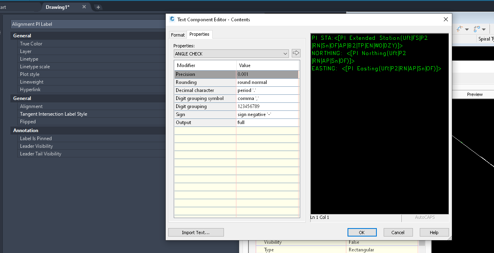Click the append property arrow button
494x253 pixels.
[x=296, y=53]
